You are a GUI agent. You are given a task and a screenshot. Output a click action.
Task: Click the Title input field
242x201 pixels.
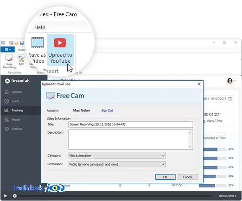coord(131,124)
